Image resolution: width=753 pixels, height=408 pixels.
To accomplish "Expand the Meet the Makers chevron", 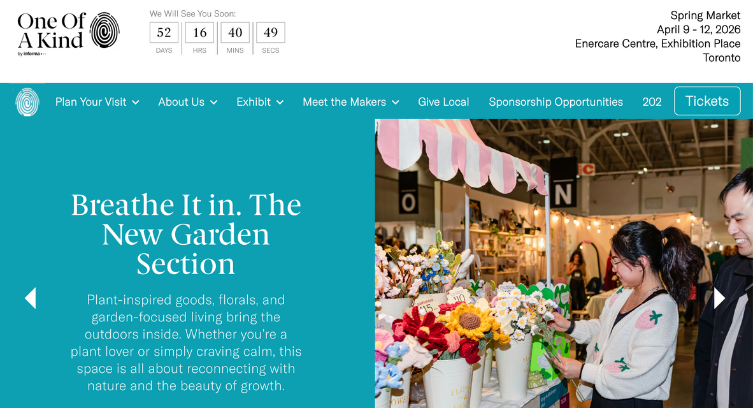I will point(396,103).
